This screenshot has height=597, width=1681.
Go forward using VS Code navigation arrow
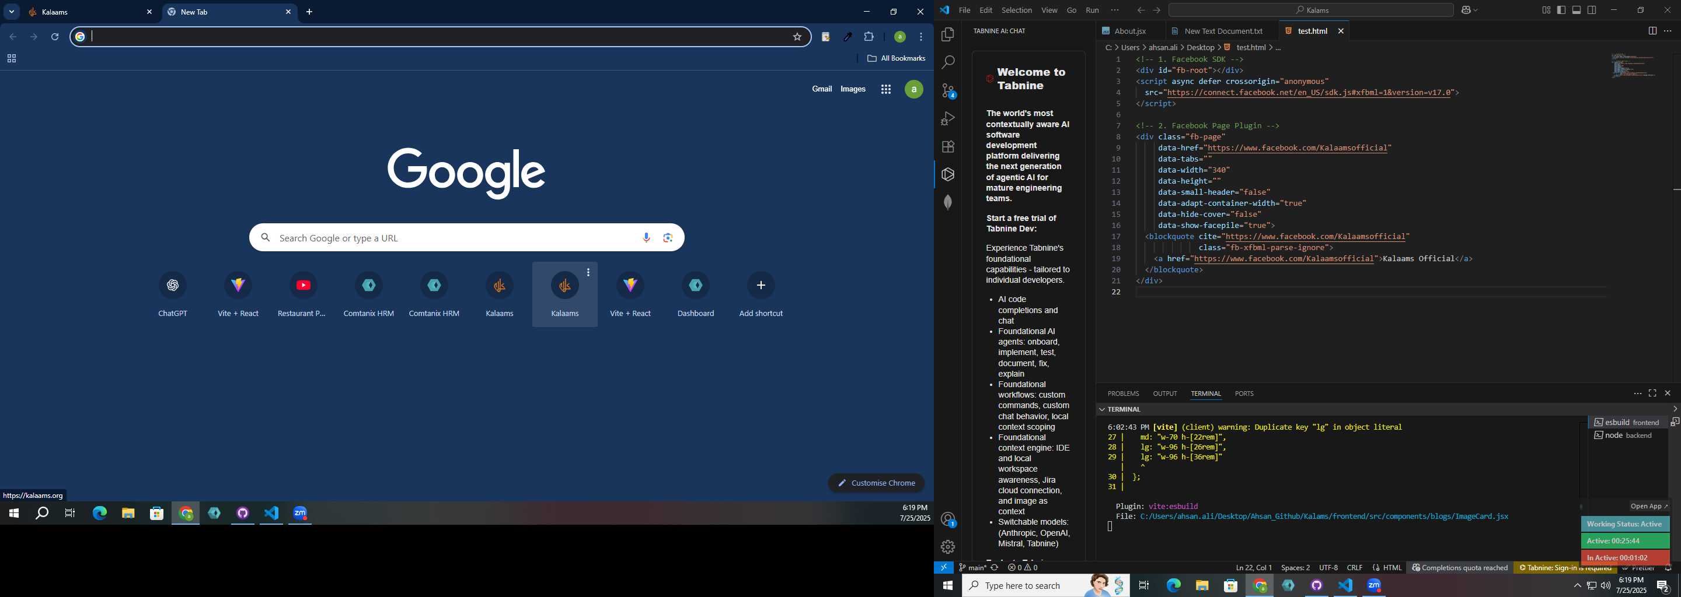pos(1156,10)
